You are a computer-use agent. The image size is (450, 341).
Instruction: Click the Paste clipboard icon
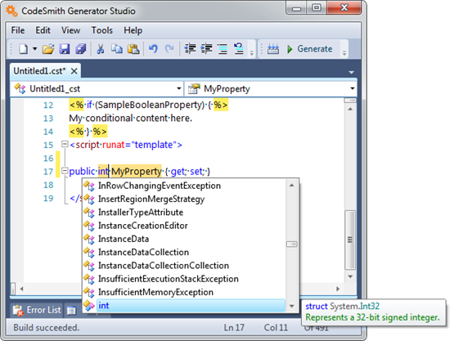(x=133, y=49)
